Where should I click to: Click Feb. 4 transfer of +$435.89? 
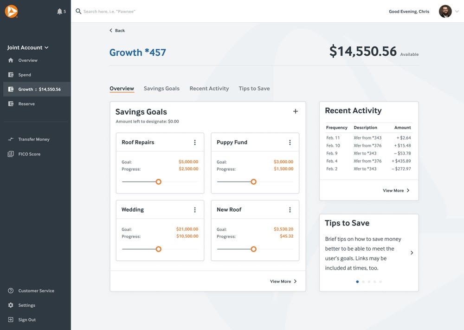(x=368, y=161)
